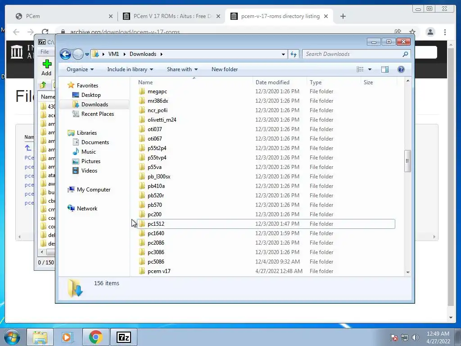Open Documents library
The width and height of the screenshot is (461, 346).
95,142
